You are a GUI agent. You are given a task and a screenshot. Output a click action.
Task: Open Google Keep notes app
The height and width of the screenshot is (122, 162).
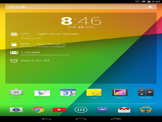coord(94,92)
